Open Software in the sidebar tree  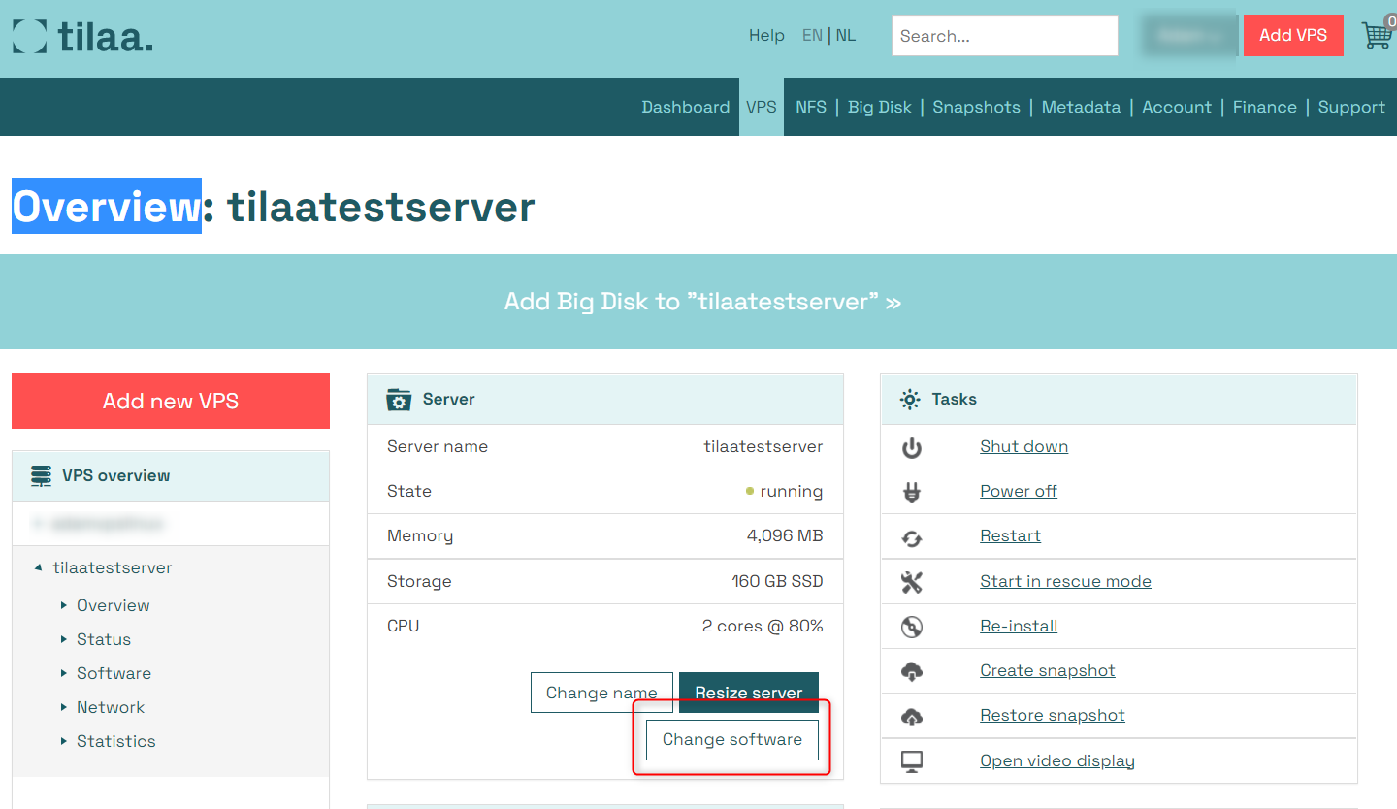click(114, 673)
